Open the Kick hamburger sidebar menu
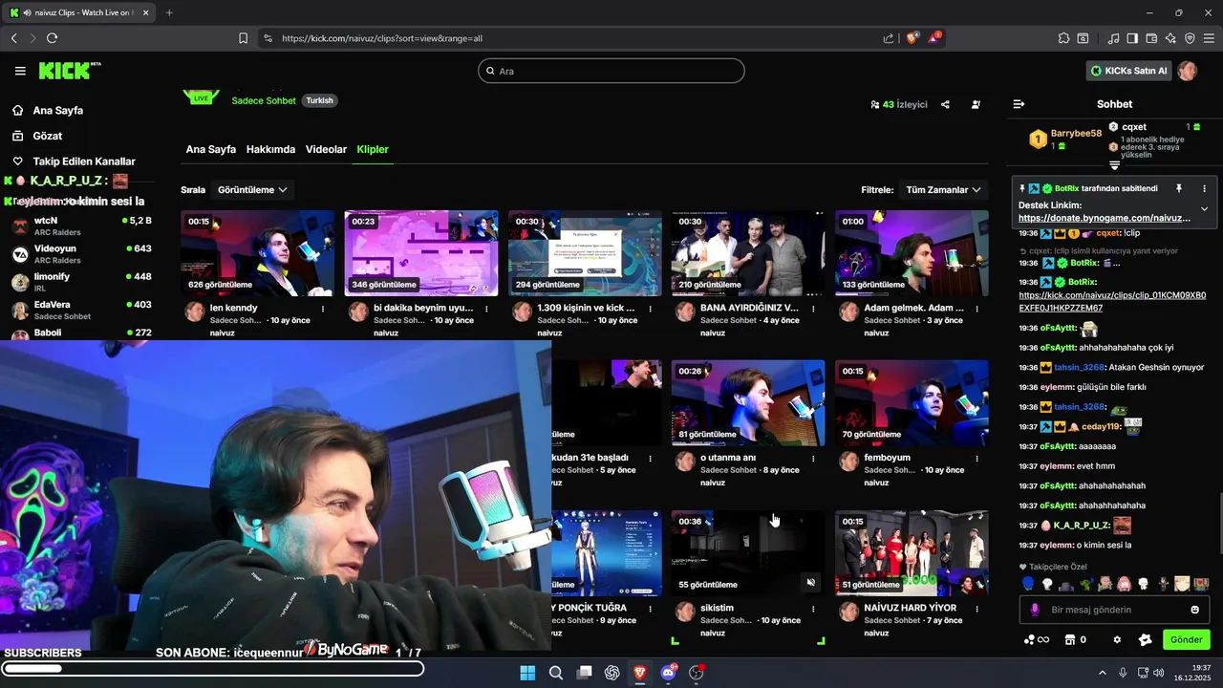The height and width of the screenshot is (688, 1223). (x=20, y=71)
